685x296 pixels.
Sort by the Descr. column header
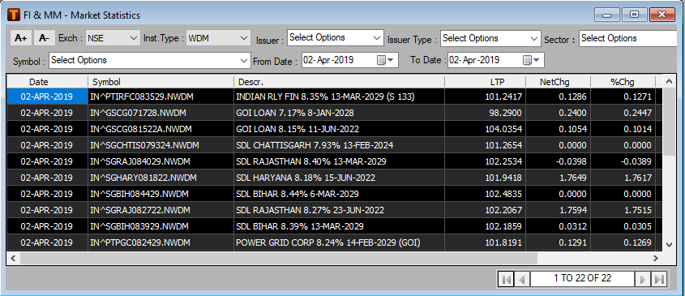click(x=340, y=82)
